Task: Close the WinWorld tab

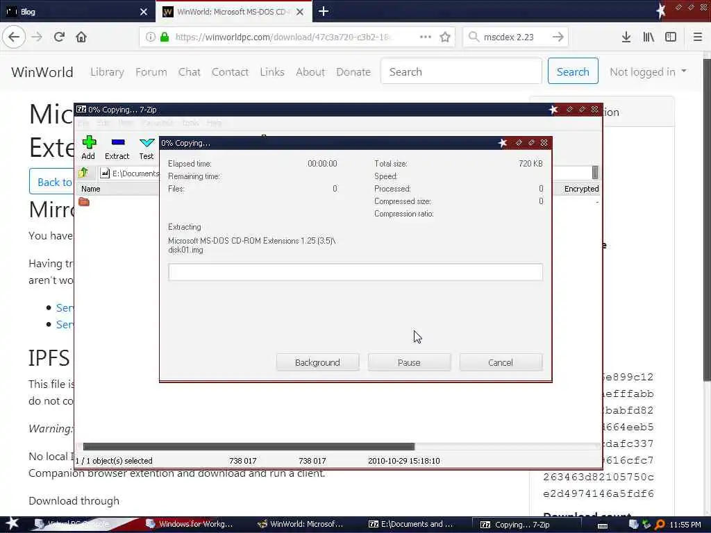Action: (300, 12)
